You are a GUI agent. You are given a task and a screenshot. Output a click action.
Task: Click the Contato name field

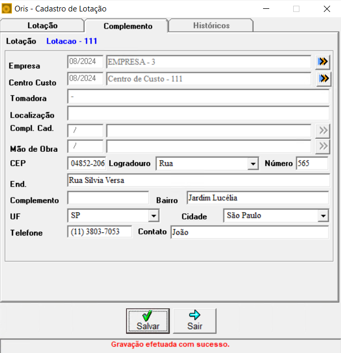[x=250, y=232]
